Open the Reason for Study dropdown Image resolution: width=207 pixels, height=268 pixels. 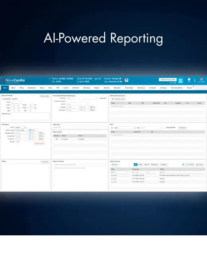(x=80, y=164)
